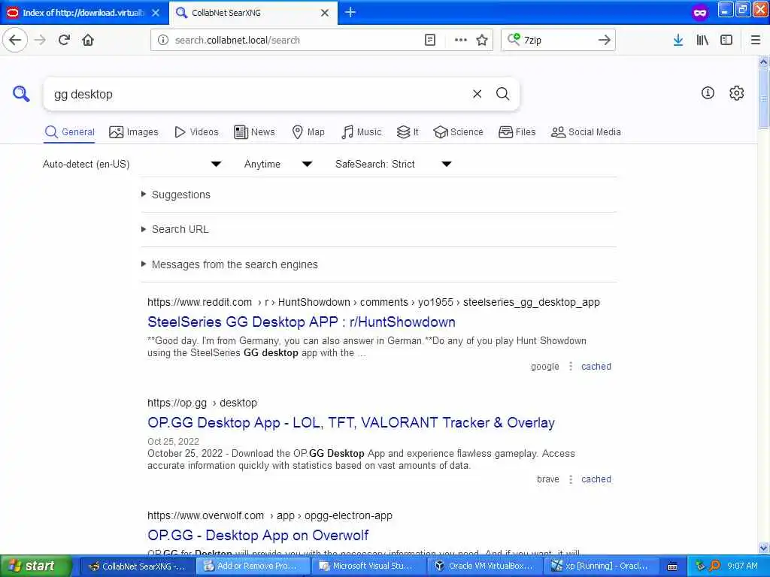Viewport: 770px width, 577px height.
Task: Open the SearXNG about info icon
Action: [708, 92]
